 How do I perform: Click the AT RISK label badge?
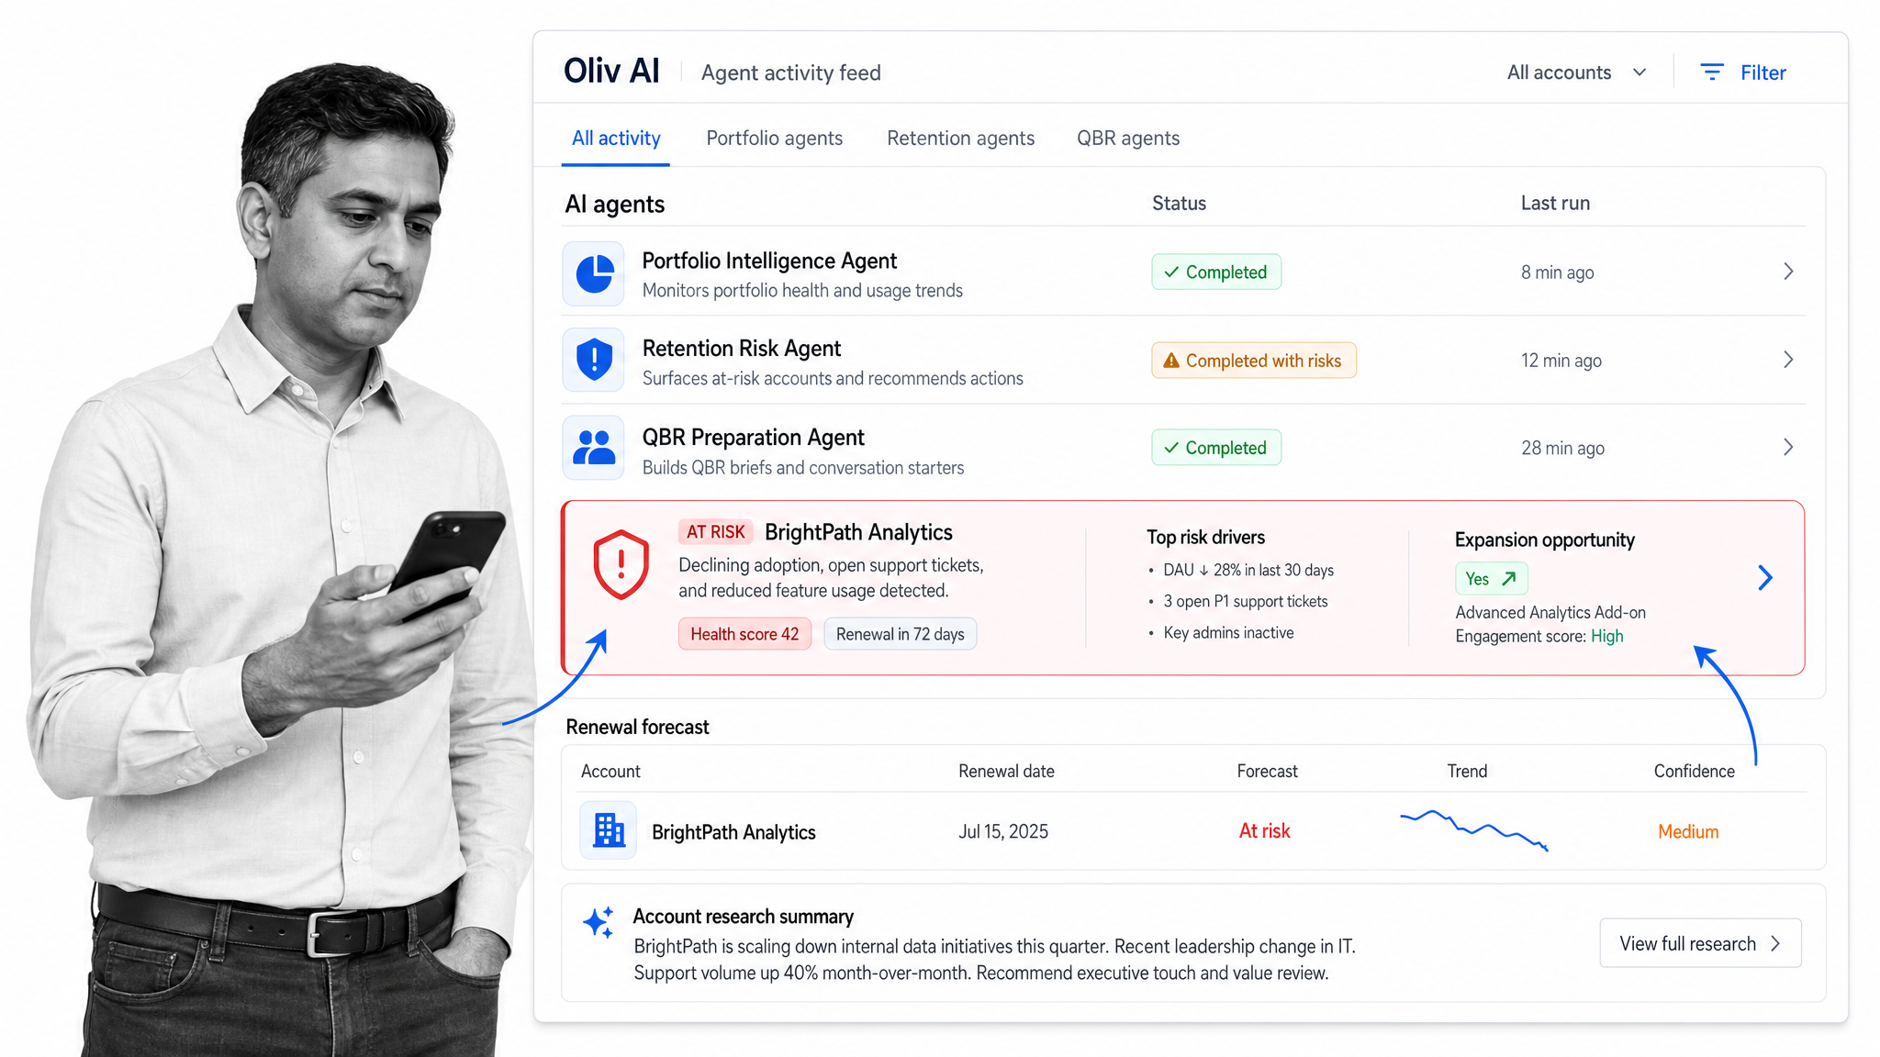(716, 532)
